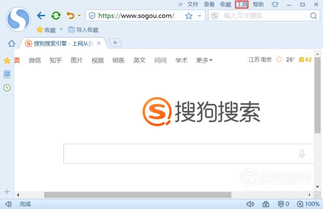Click the vertical scrollbar thumb
The width and height of the screenshot is (323, 209).
pos(317,95)
